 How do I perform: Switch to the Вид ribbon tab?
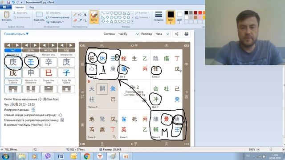pos(32,7)
